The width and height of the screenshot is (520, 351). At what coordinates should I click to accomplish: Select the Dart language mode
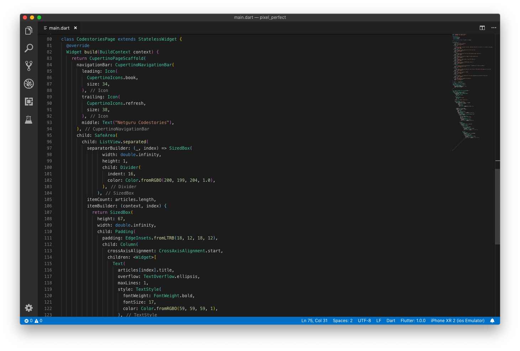[391, 321]
